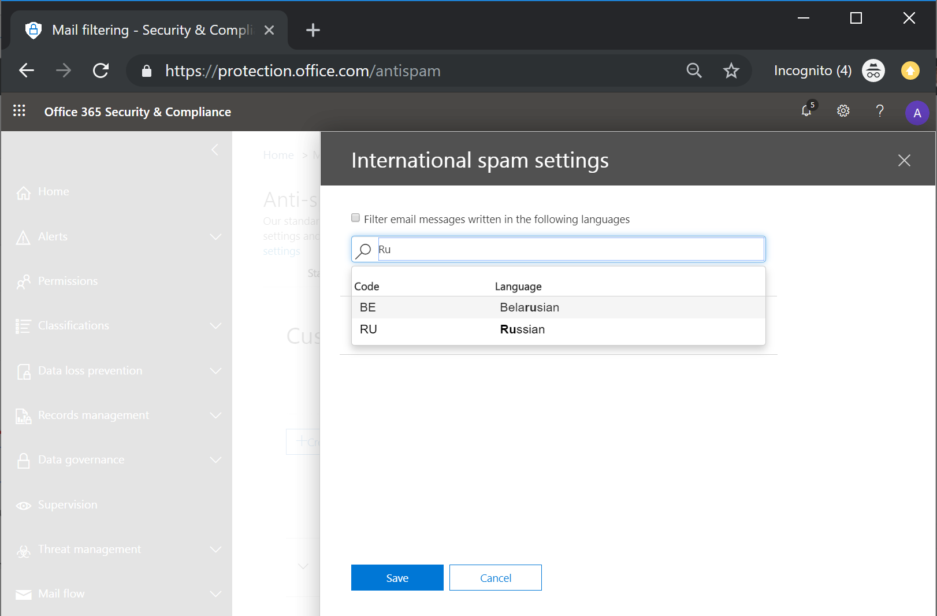Click the yellow browser update icon
Viewport: 937px width, 616px height.
(x=910, y=70)
